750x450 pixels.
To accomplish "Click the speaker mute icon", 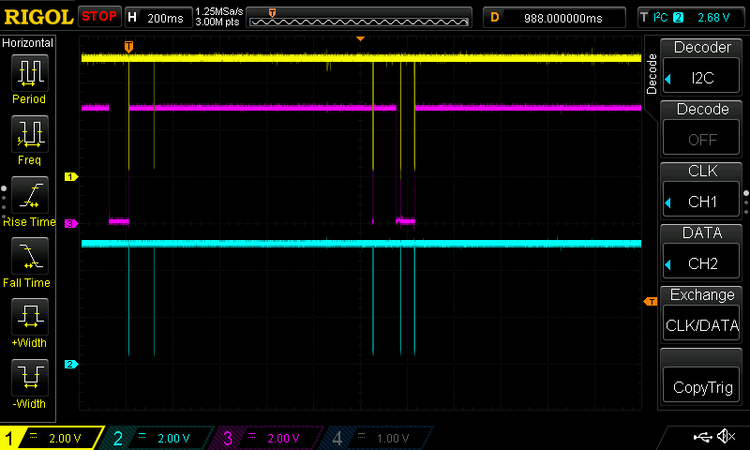I will point(725,437).
